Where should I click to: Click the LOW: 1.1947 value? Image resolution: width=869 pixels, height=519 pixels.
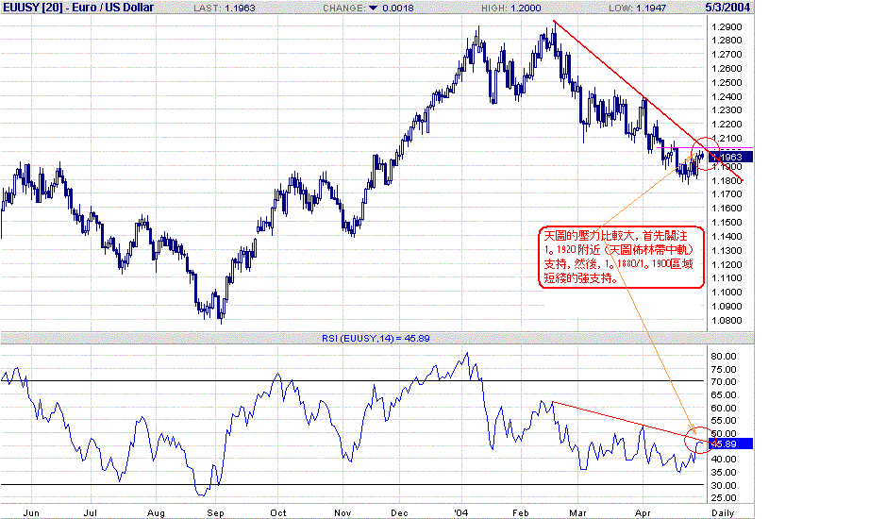(x=637, y=8)
